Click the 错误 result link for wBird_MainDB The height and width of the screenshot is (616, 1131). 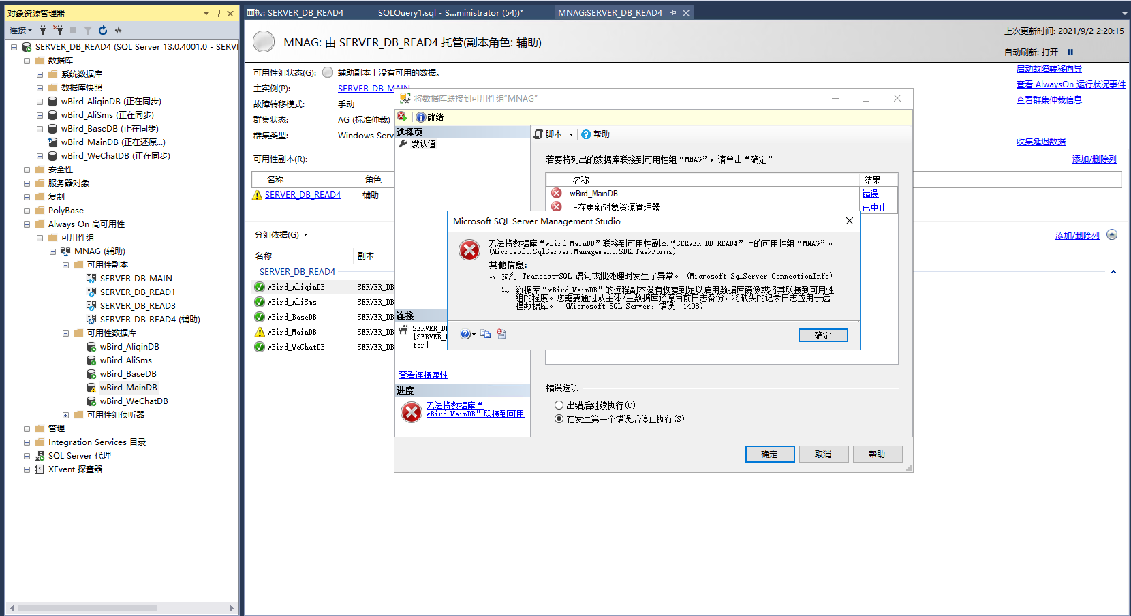[871, 194]
